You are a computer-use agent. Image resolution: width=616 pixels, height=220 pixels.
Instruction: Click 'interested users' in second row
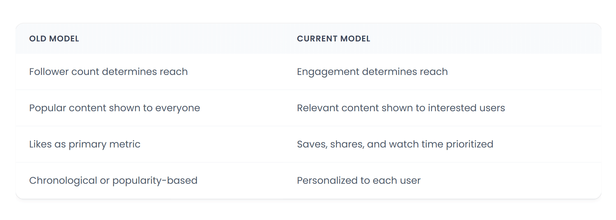click(x=466, y=108)
